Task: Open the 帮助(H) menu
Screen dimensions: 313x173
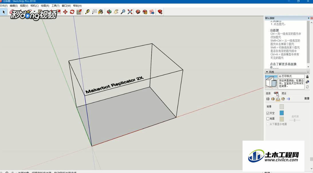Action: pos(77,6)
